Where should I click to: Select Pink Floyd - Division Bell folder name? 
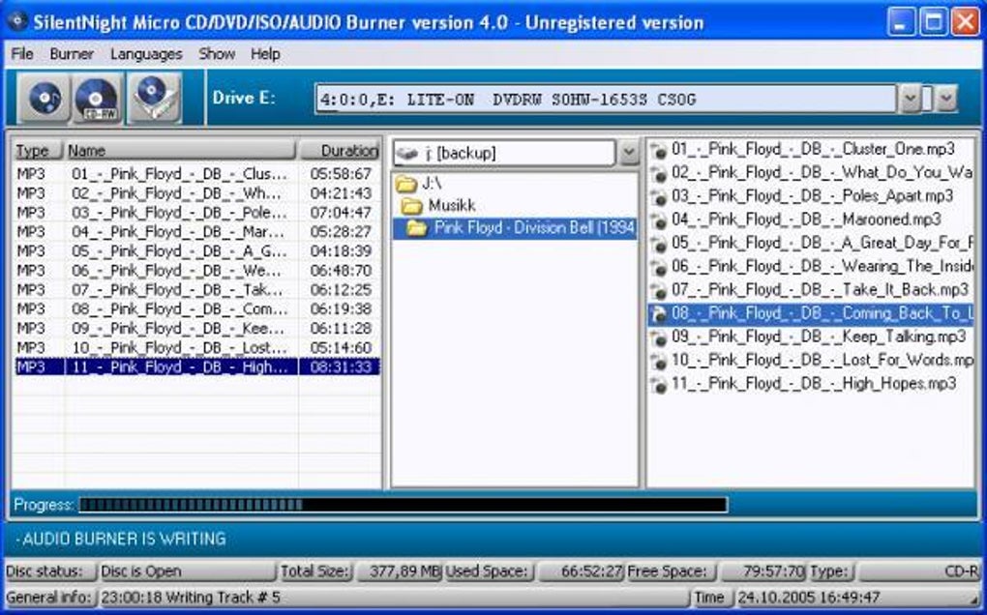pyautogui.click(x=534, y=227)
